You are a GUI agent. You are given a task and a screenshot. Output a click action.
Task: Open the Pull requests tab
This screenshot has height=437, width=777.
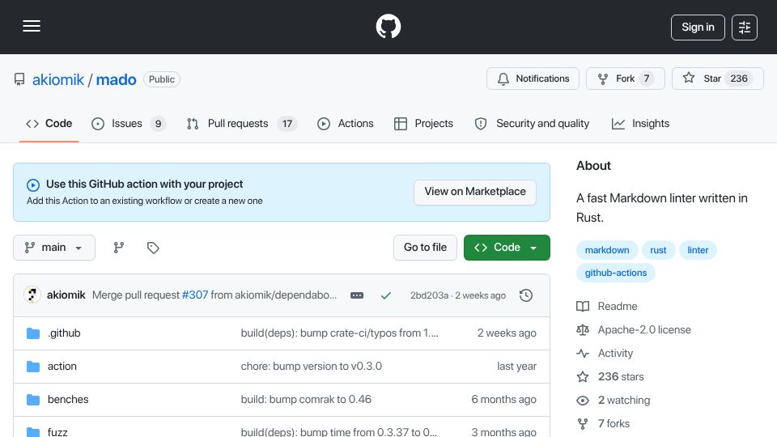[x=242, y=123]
